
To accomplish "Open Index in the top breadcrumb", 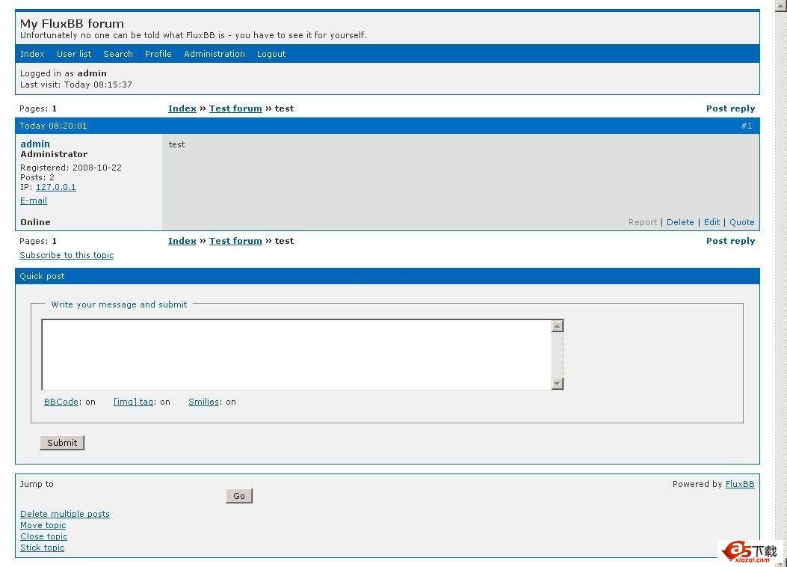I will click(x=182, y=108).
